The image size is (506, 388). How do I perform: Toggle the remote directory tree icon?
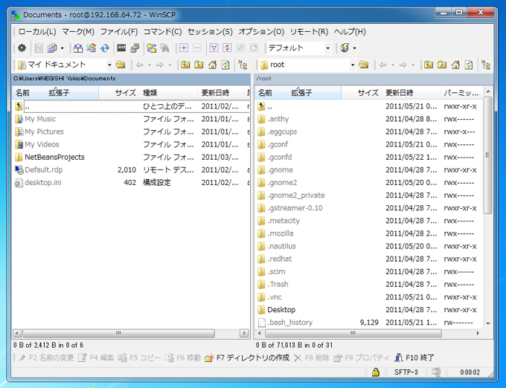point(486,65)
